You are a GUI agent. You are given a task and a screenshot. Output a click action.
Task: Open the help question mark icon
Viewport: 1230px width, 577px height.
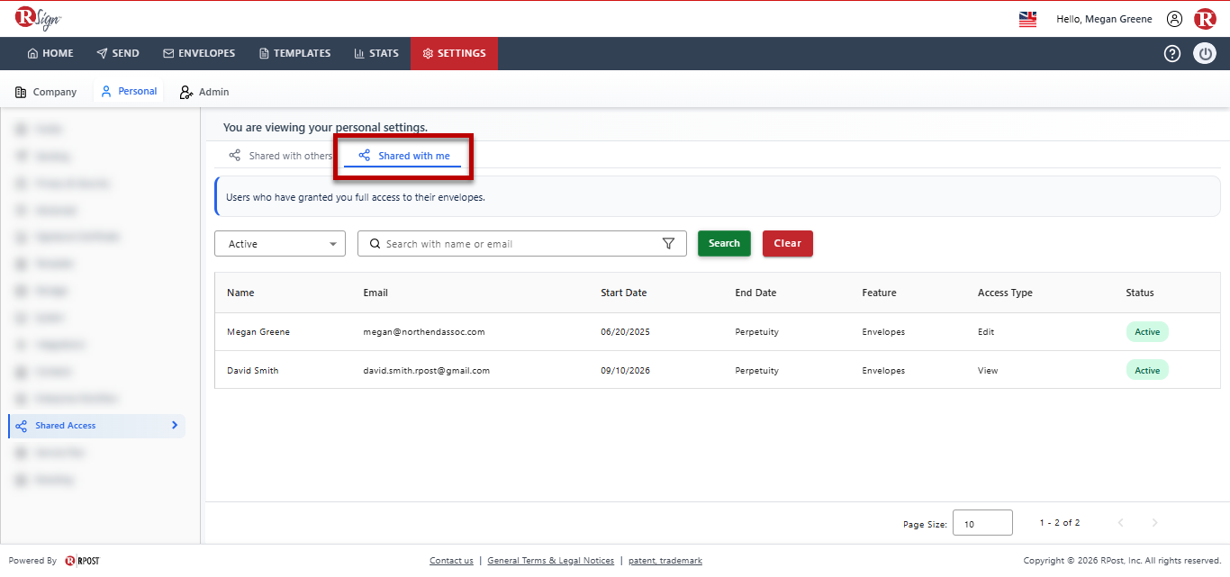1172,53
